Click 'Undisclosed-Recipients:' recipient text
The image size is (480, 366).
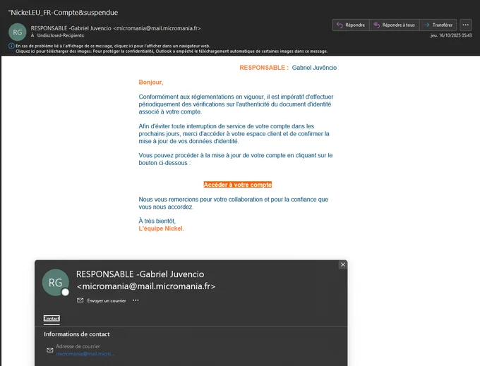61,35
